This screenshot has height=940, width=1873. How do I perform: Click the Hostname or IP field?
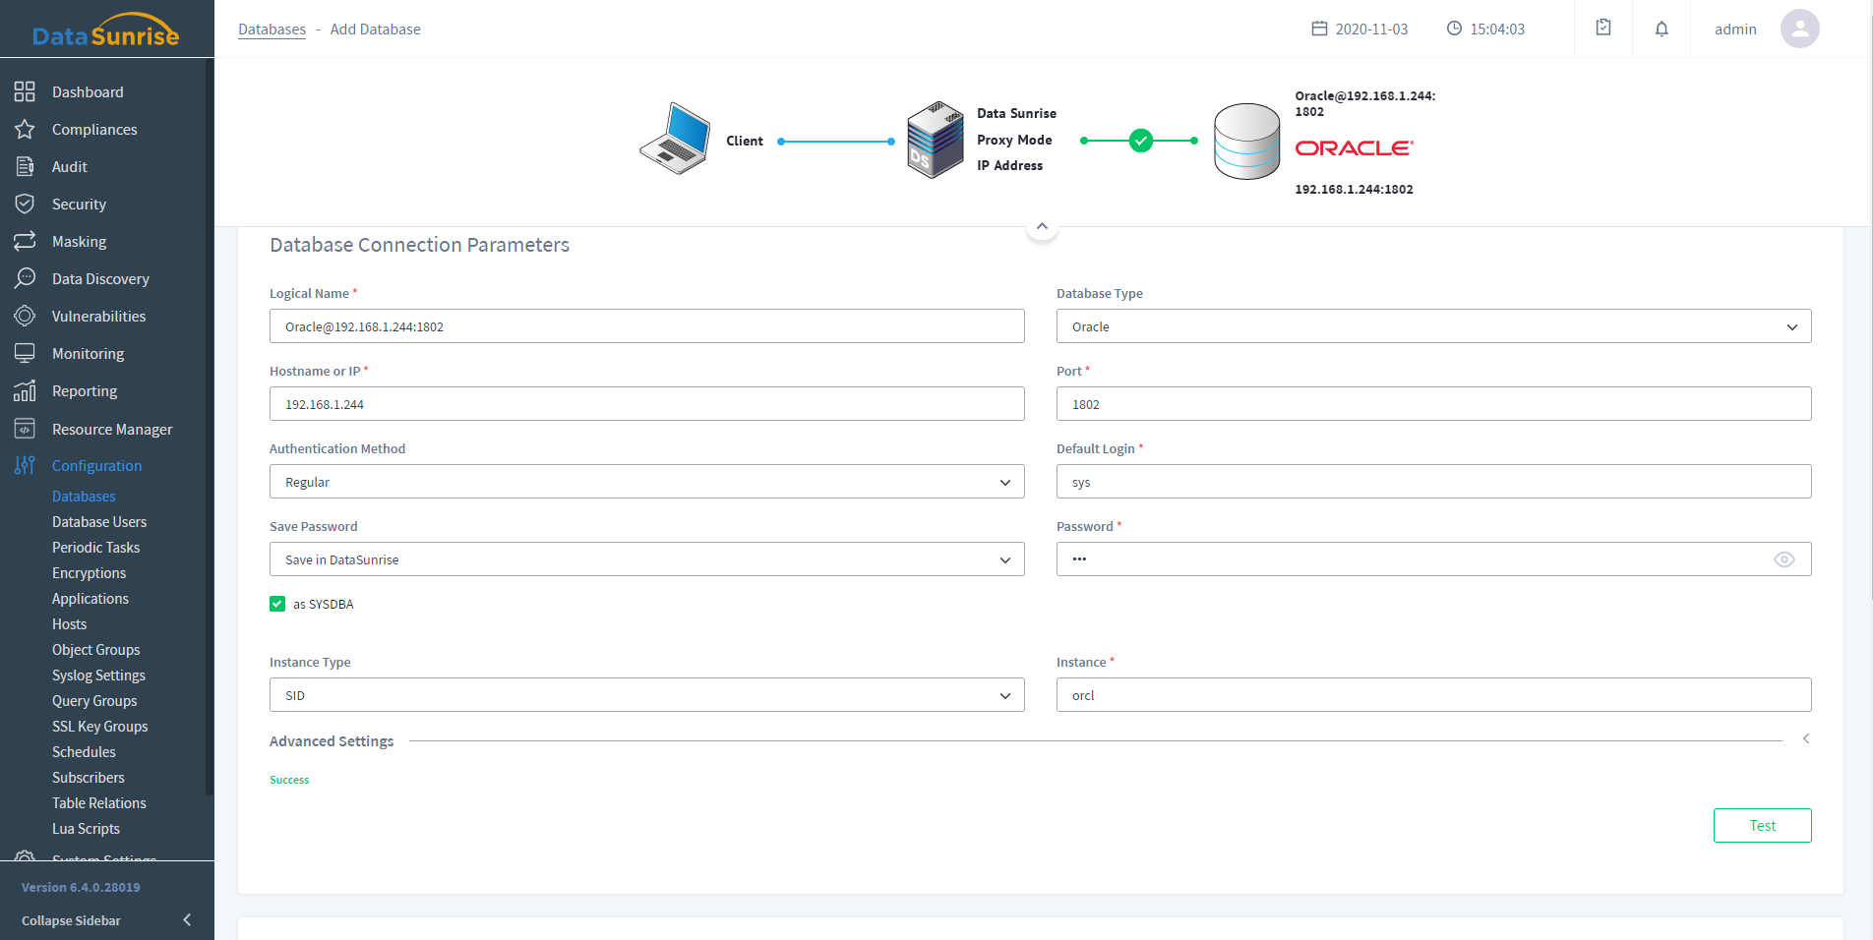[x=646, y=404]
